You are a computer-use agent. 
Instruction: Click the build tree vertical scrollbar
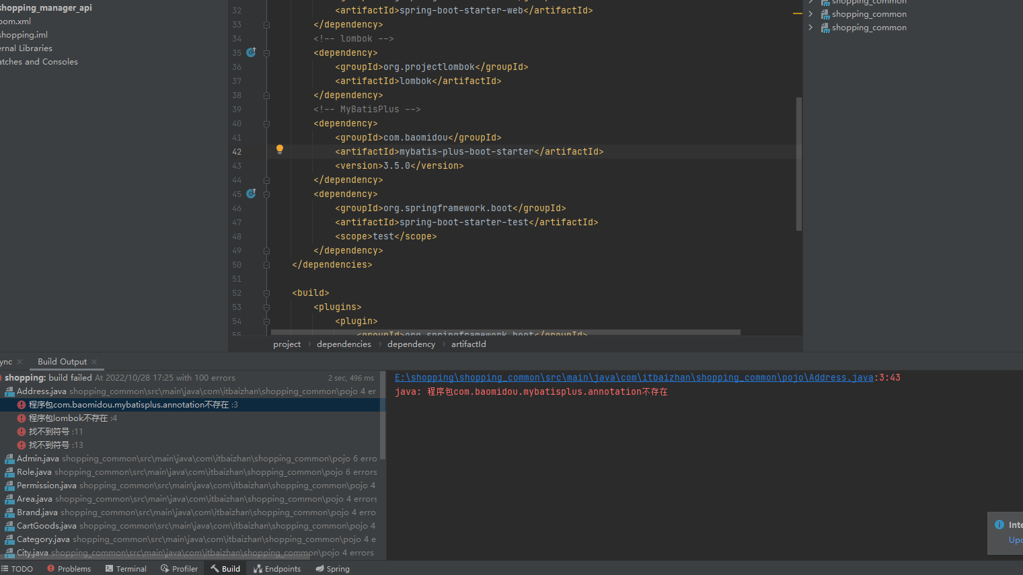[x=383, y=415]
